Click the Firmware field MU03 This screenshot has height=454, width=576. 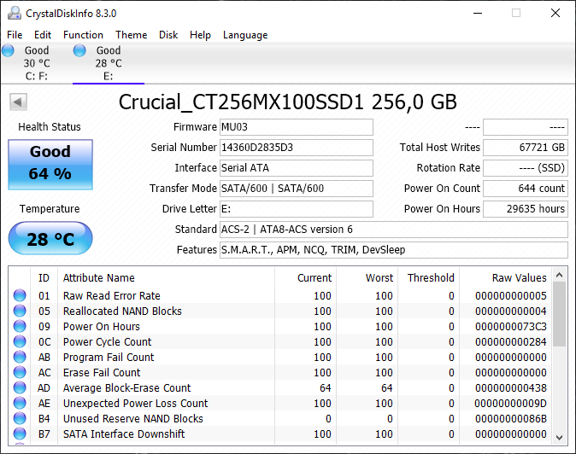tap(297, 127)
